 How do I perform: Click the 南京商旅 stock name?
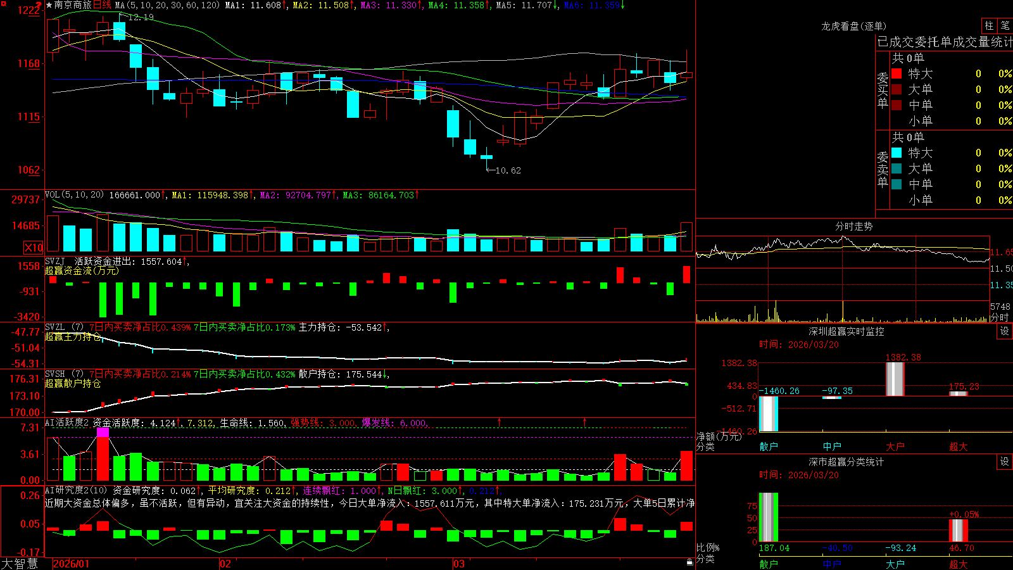[x=73, y=5]
